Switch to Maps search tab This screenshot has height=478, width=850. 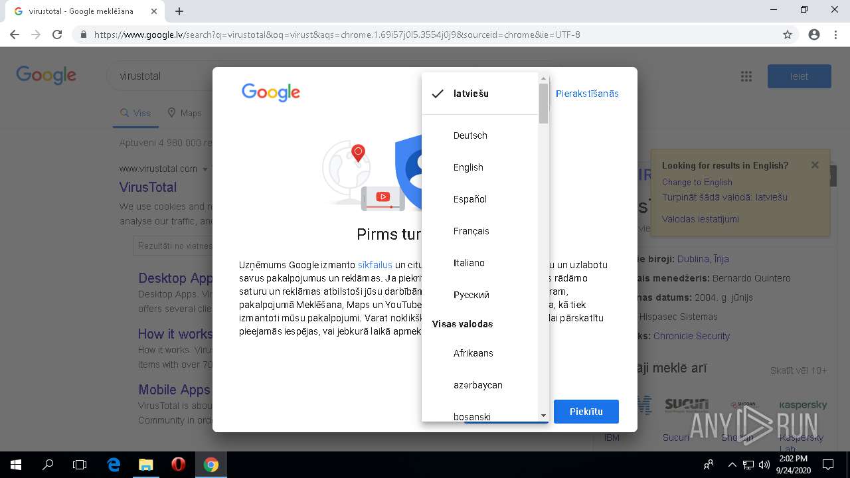pyautogui.click(x=184, y=113)
